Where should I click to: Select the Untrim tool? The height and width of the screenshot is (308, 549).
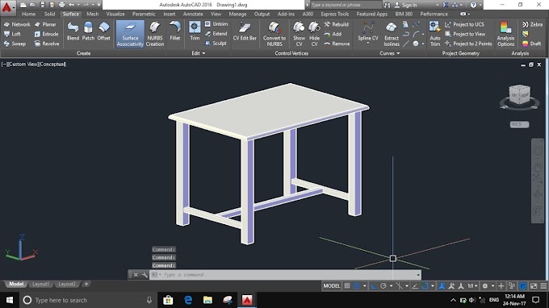(x=216, y=24)
